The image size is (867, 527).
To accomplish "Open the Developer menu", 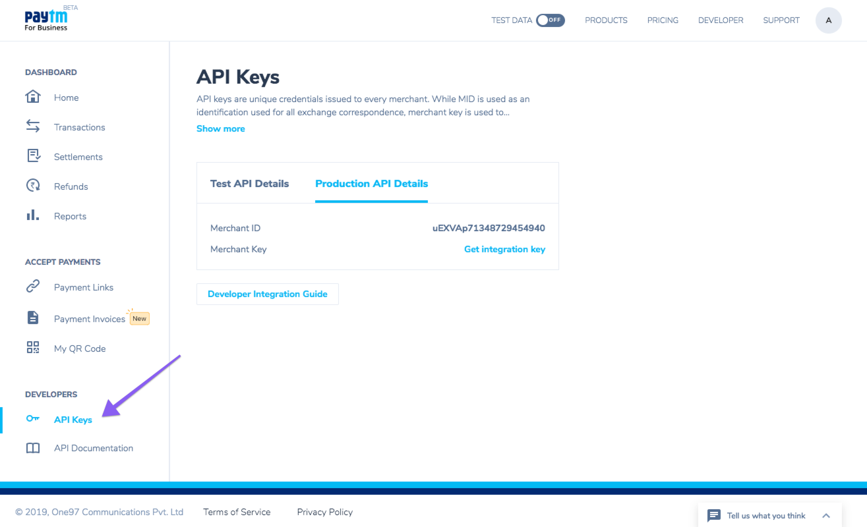I will [721, 20].
